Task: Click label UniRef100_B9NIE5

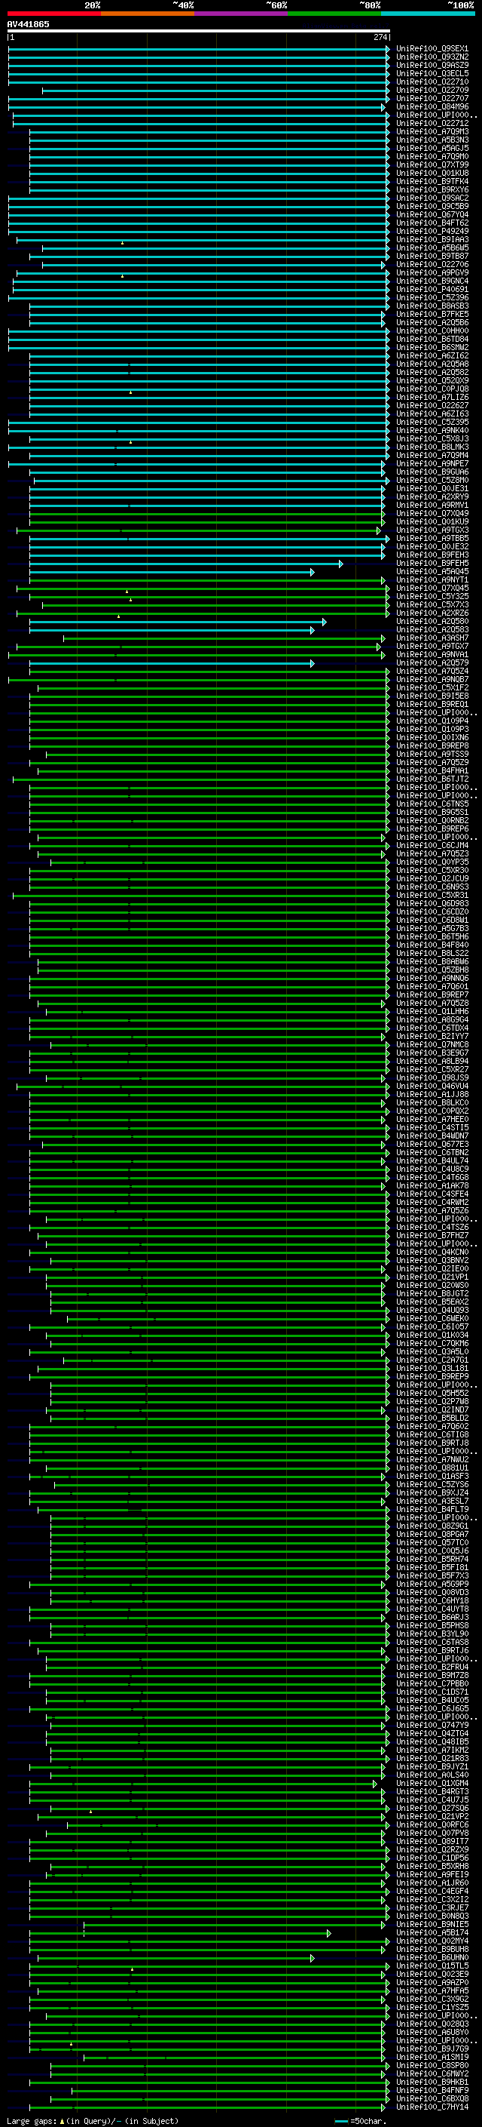Action: pyautogui.click(x=432, y=1925)
